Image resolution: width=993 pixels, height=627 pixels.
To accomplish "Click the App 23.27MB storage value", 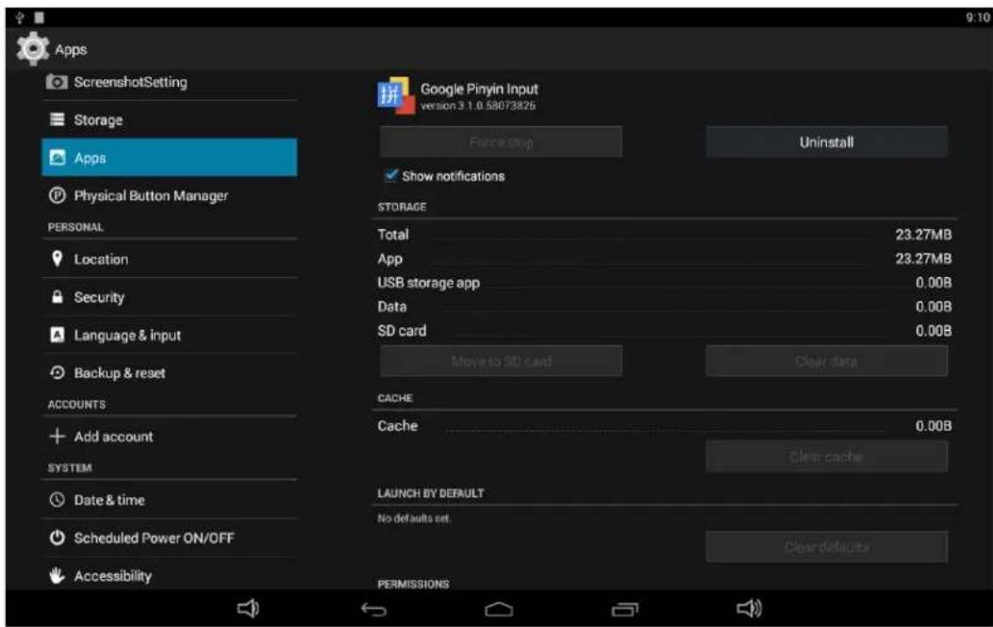I will click(923, 258).
